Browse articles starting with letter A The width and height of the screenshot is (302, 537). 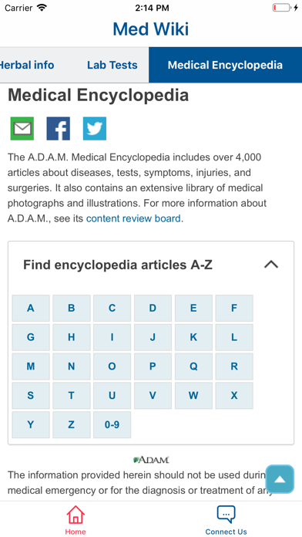pyautogui.click(x=31, y=308)
